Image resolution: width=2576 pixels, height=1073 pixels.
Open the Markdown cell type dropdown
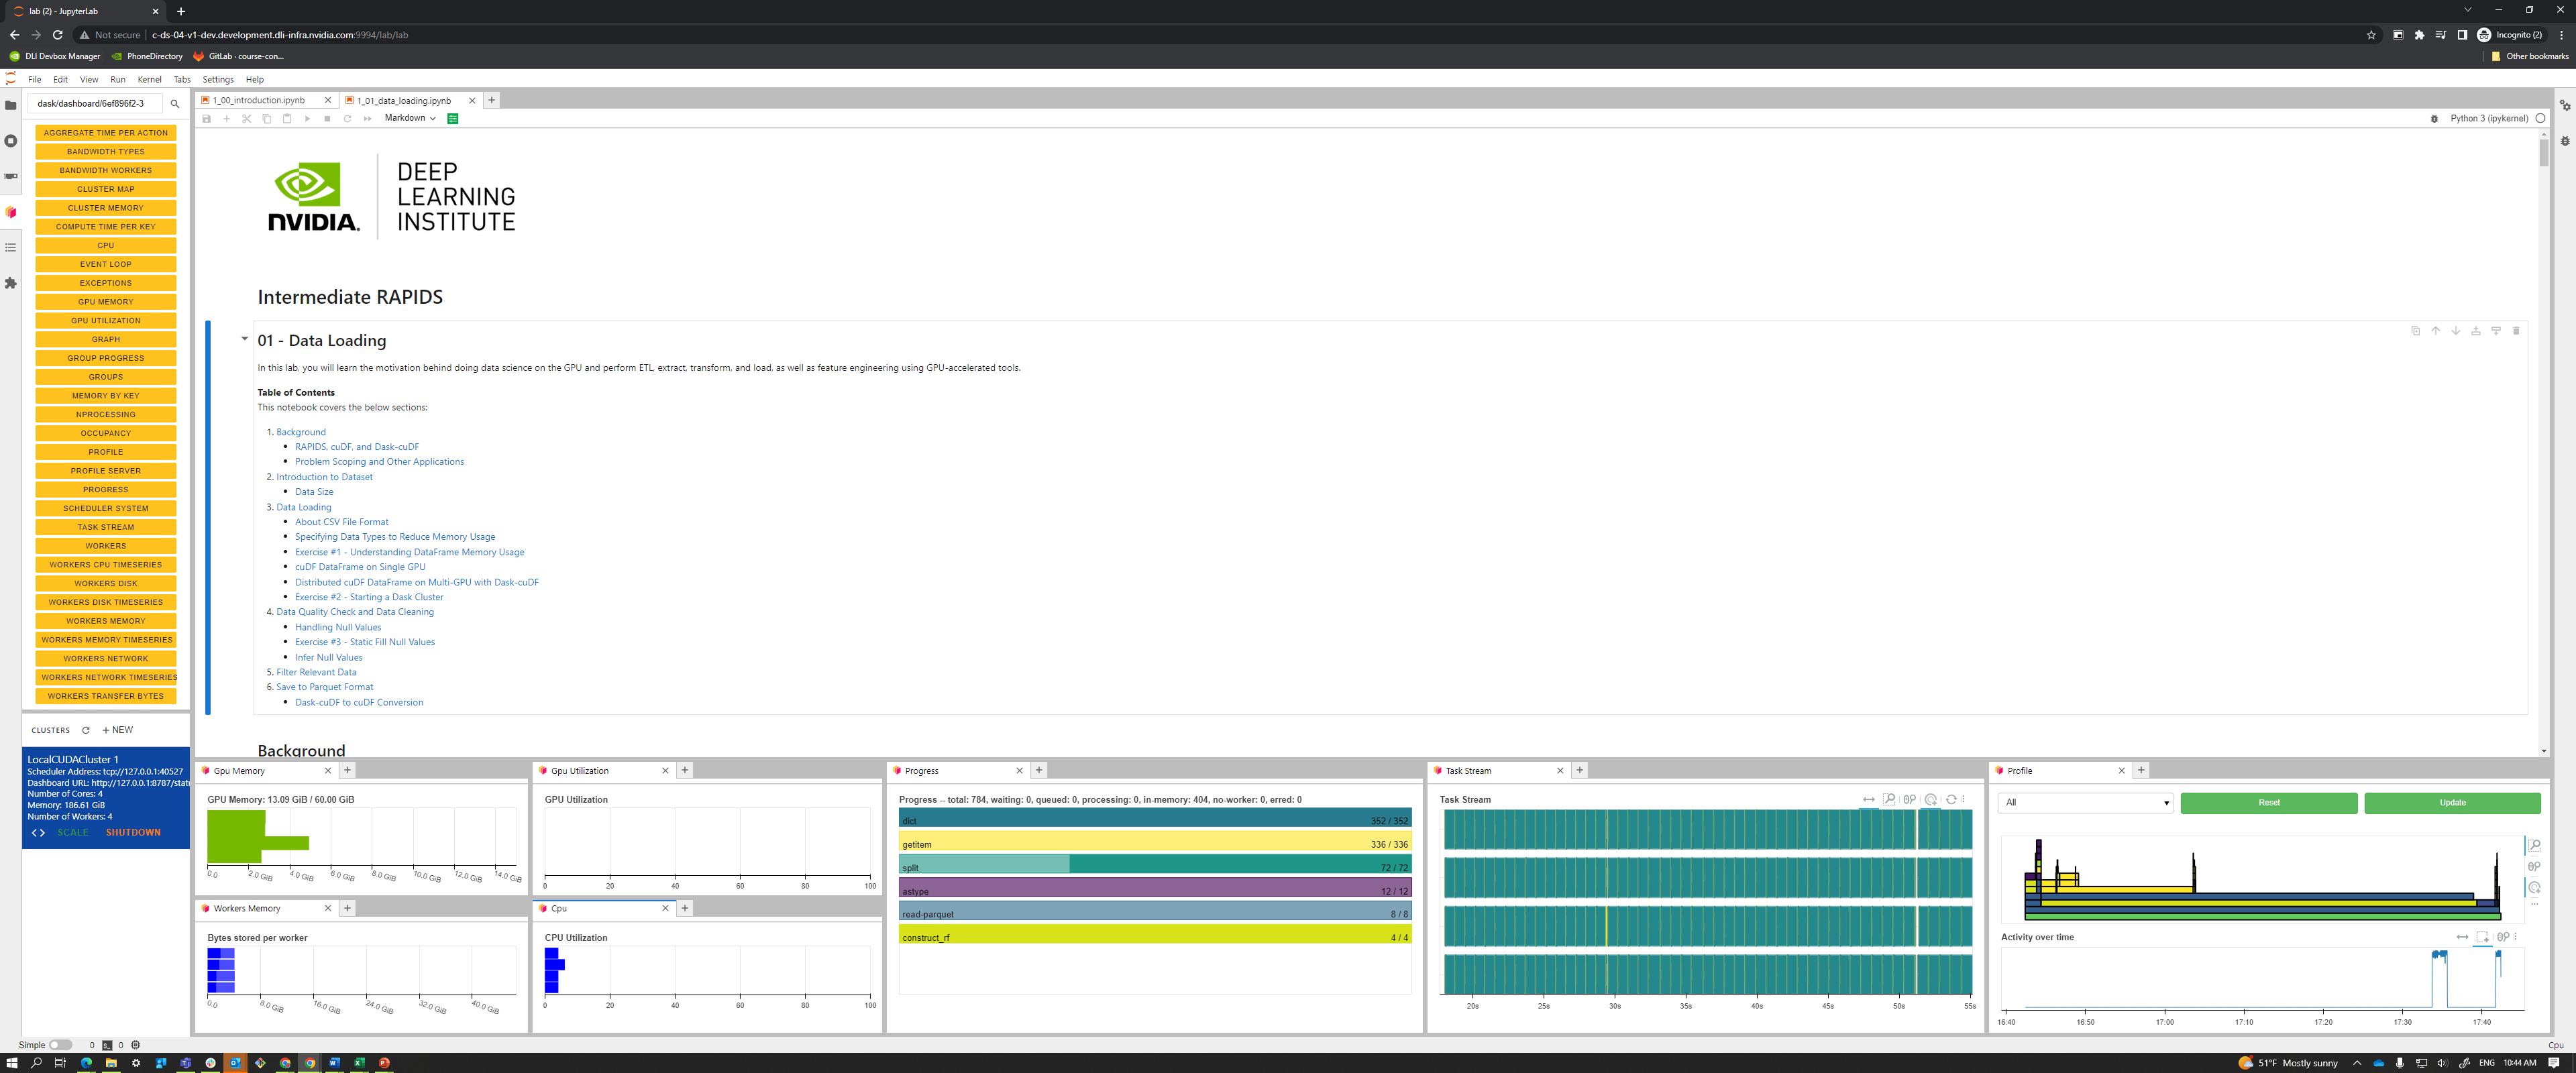pyautogui.click(x=410, y=118)
